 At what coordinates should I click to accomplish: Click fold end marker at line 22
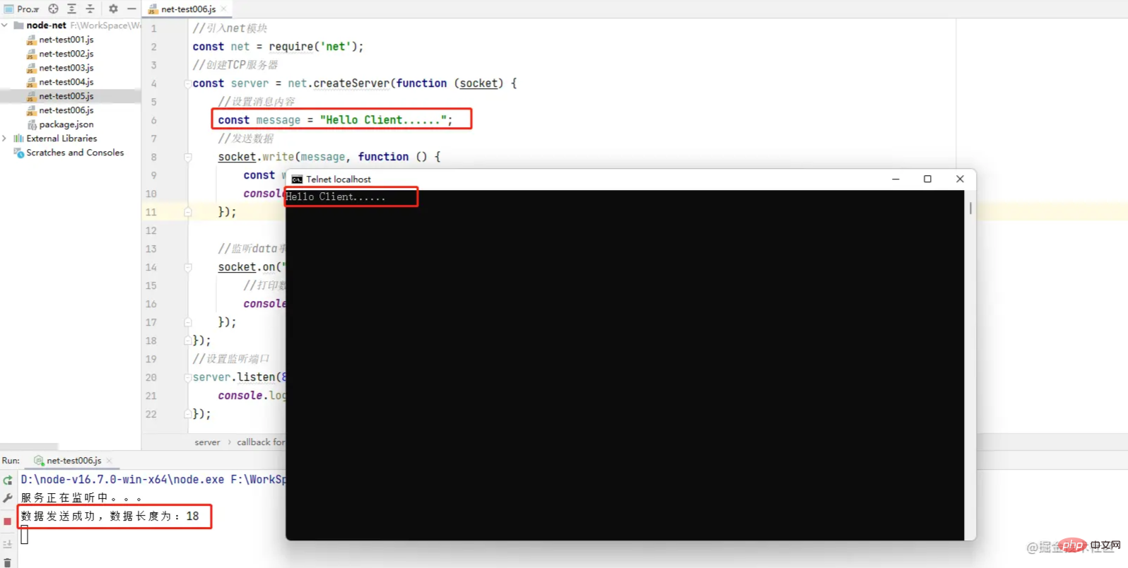coord(188,414)
